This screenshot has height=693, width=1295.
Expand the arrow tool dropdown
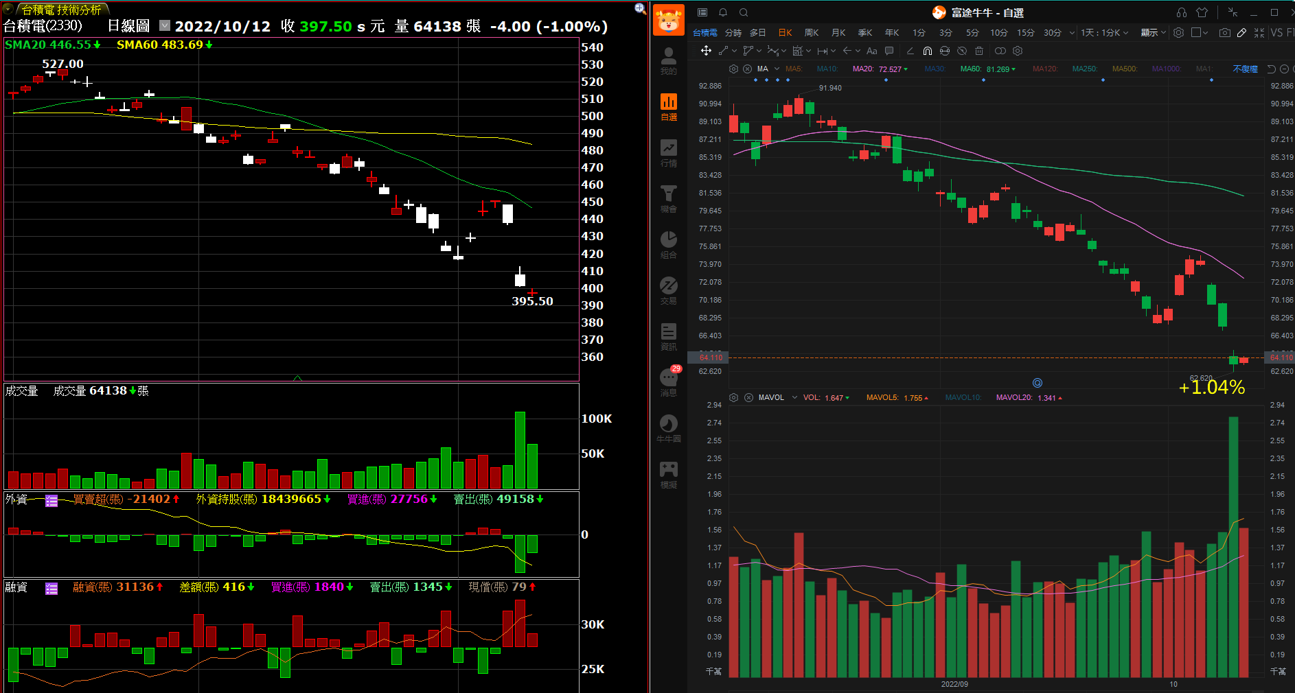[858, 51]
